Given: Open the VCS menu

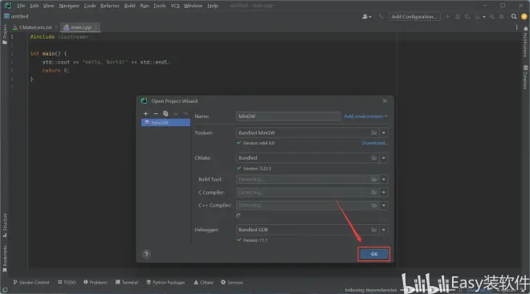Looking at the screenshot, I should 175,6.
